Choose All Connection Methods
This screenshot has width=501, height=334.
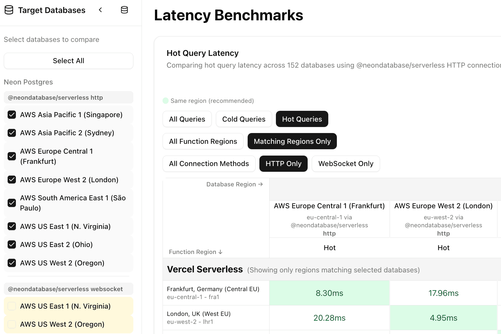pos(209,164)
